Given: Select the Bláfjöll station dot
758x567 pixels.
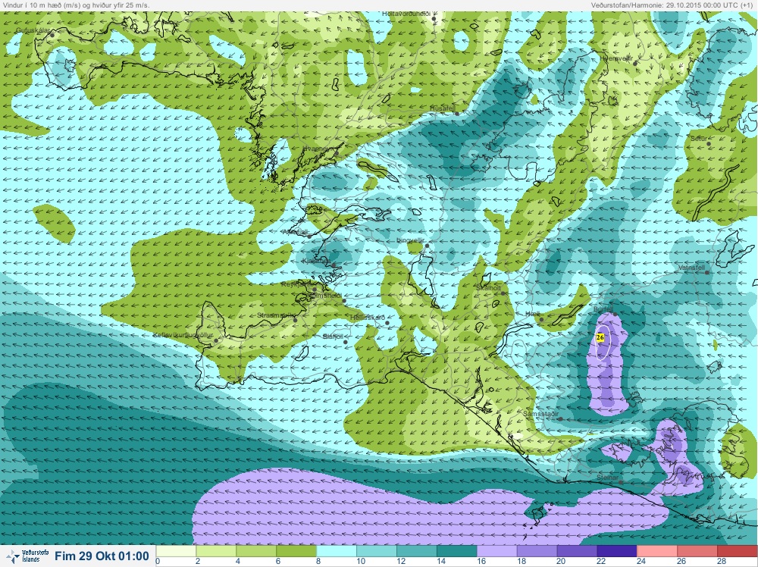Looking at the screenshot, I should [x=346, y=342].
